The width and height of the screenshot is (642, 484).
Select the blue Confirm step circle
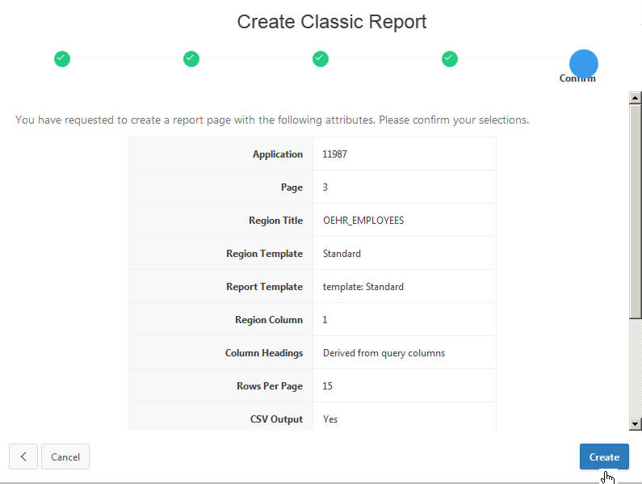tap(583, 63)
